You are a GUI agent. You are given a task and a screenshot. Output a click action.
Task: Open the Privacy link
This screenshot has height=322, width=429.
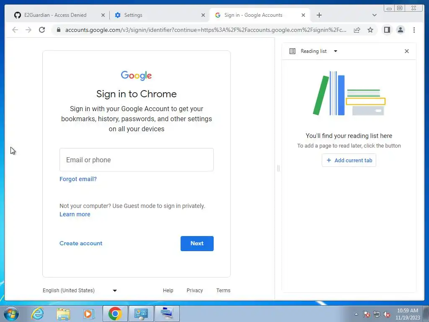pos(194,291)
